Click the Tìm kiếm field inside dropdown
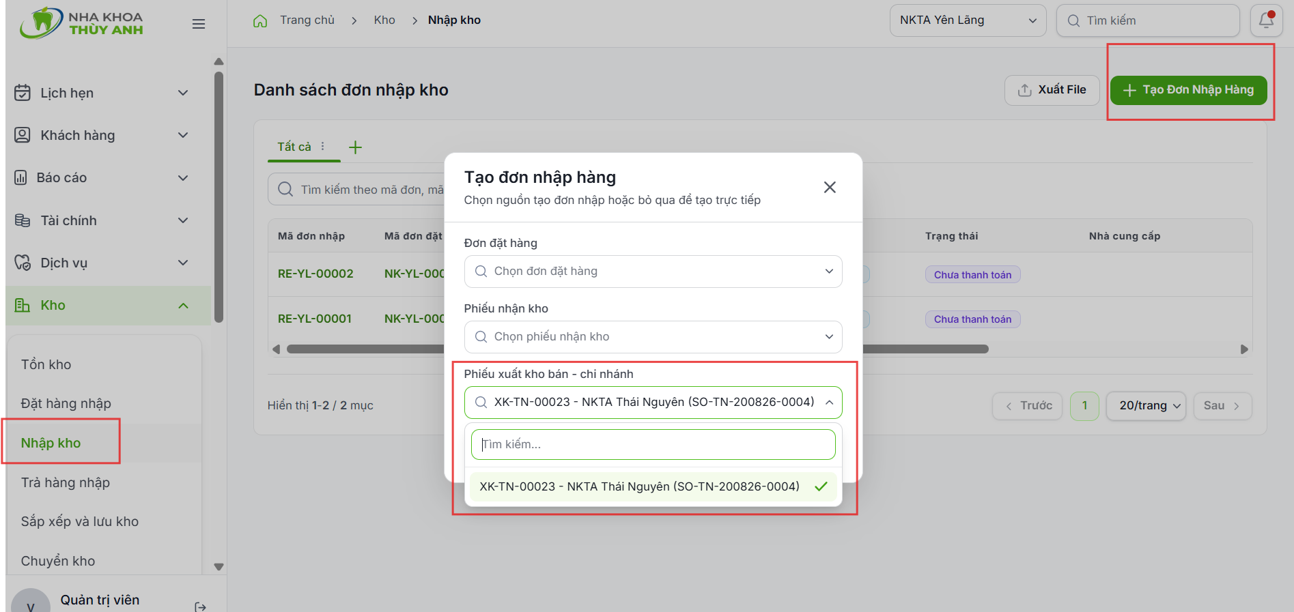Screen dimensions: 1294x612 pos(653,444)
